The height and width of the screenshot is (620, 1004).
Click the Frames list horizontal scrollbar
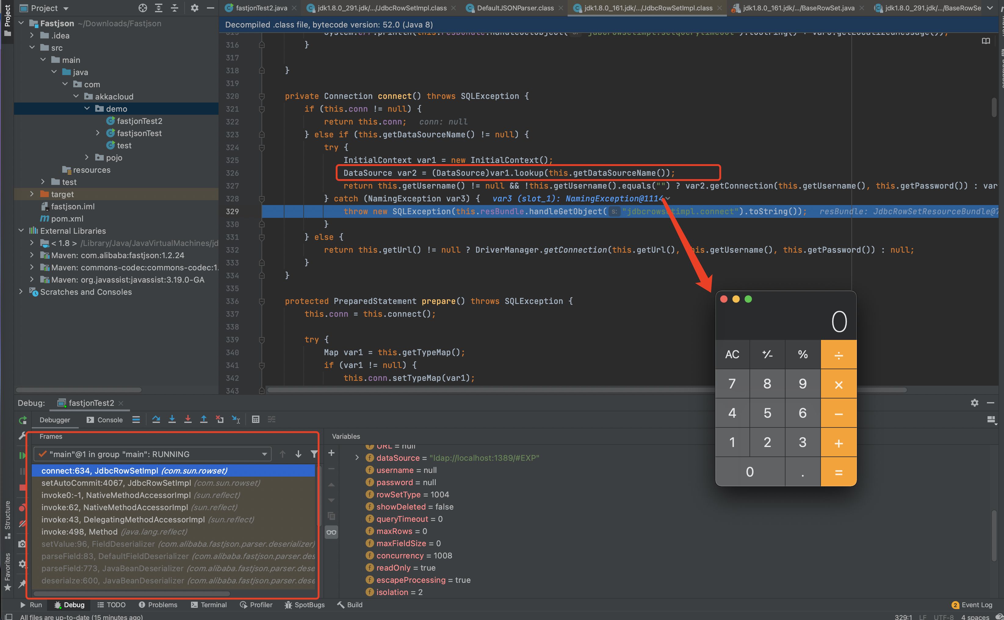click(132, 593)
